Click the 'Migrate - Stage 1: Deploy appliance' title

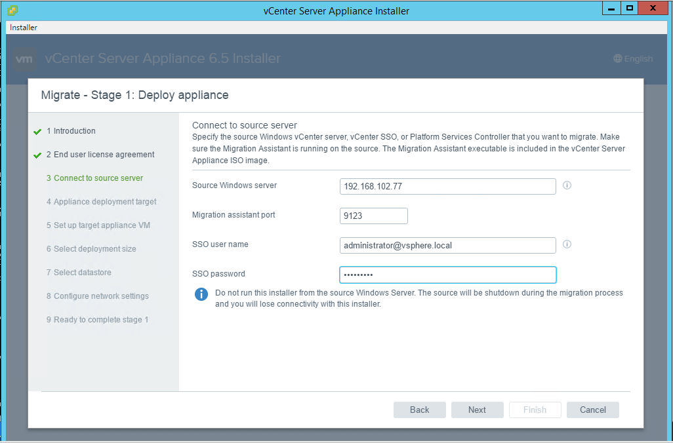click(x=134, y=95)
